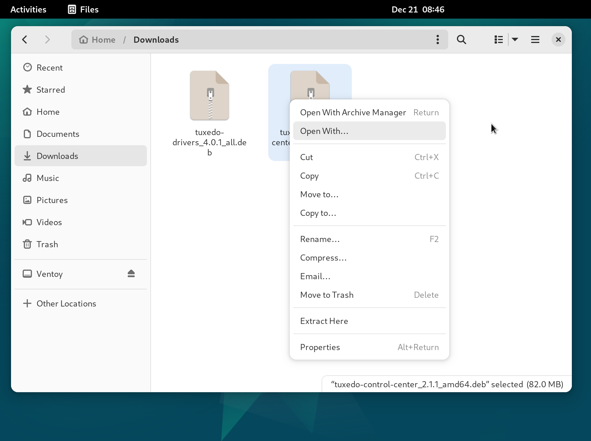591x441 pixels.
Task: Click 'Move to Trash' to delete file
Action: [x=327, y=294]
